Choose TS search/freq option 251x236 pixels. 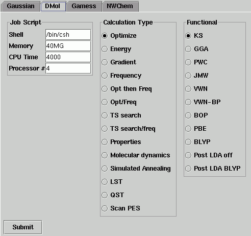129,129
